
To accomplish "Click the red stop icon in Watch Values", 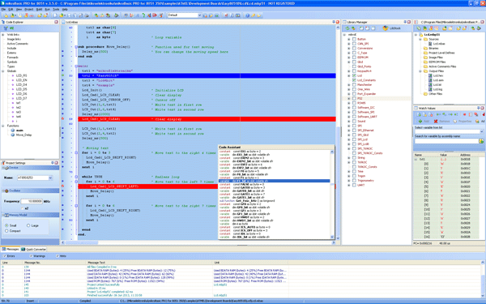I will [464, 114].
